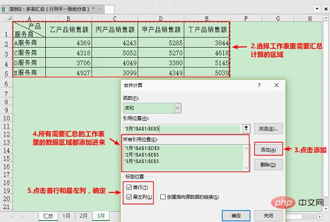Switch to the 汇总 sheet tab
Viewport: 330px width, 222px height.
tap(48, 216)
